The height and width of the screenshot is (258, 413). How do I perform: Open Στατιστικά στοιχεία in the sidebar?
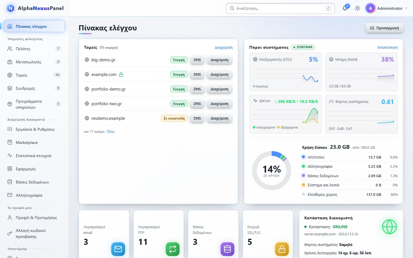click(34, 156)
